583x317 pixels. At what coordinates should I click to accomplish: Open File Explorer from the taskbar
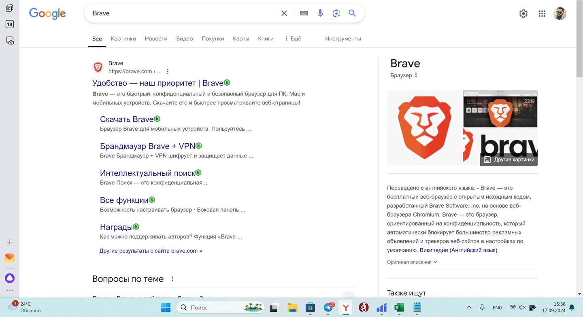tap(292, 308)
